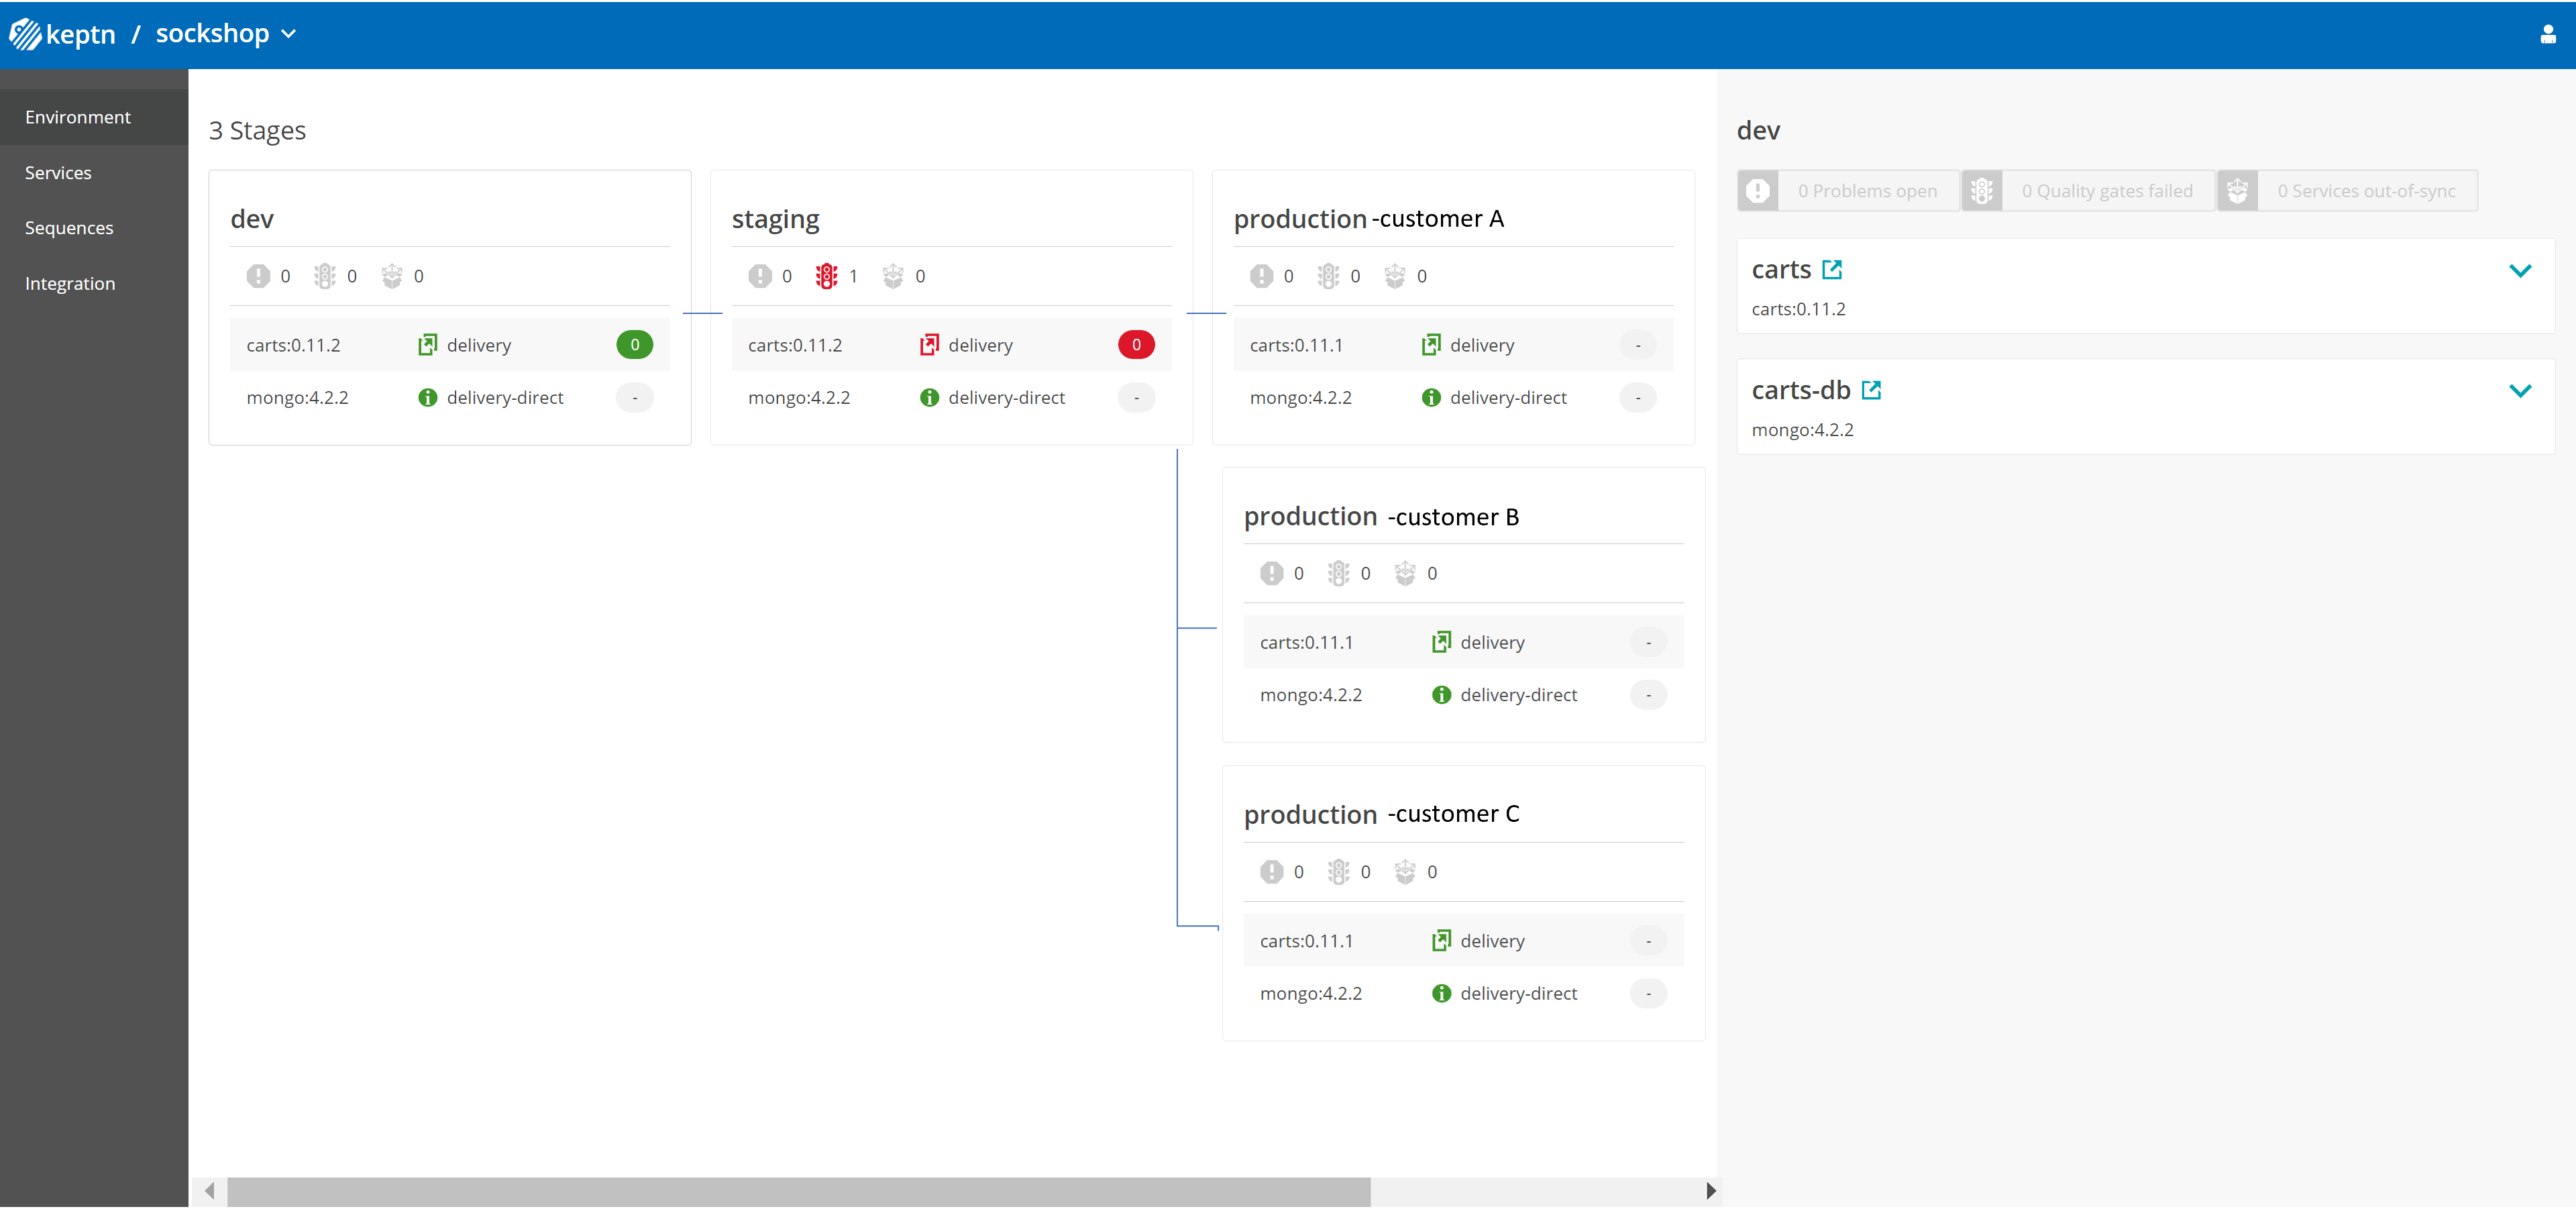The image size is (2576, 1209).
Task: Click the red evaluation badge on carts delivery in staging
Action: point(1136,344)
